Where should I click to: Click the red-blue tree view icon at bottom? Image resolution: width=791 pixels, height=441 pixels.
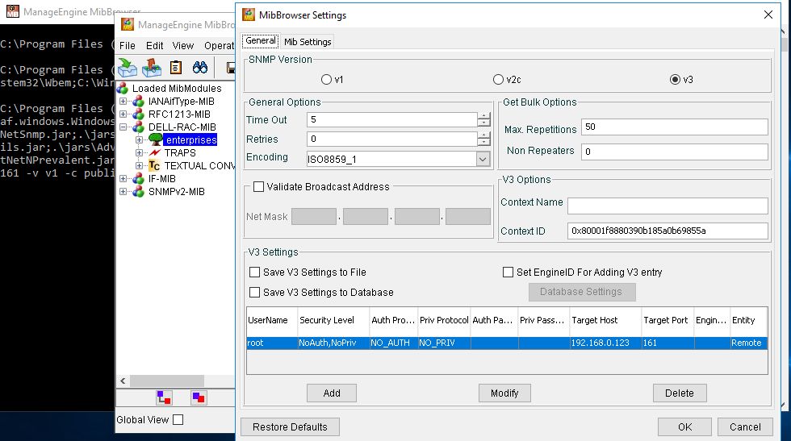click(x=164, y=397)
